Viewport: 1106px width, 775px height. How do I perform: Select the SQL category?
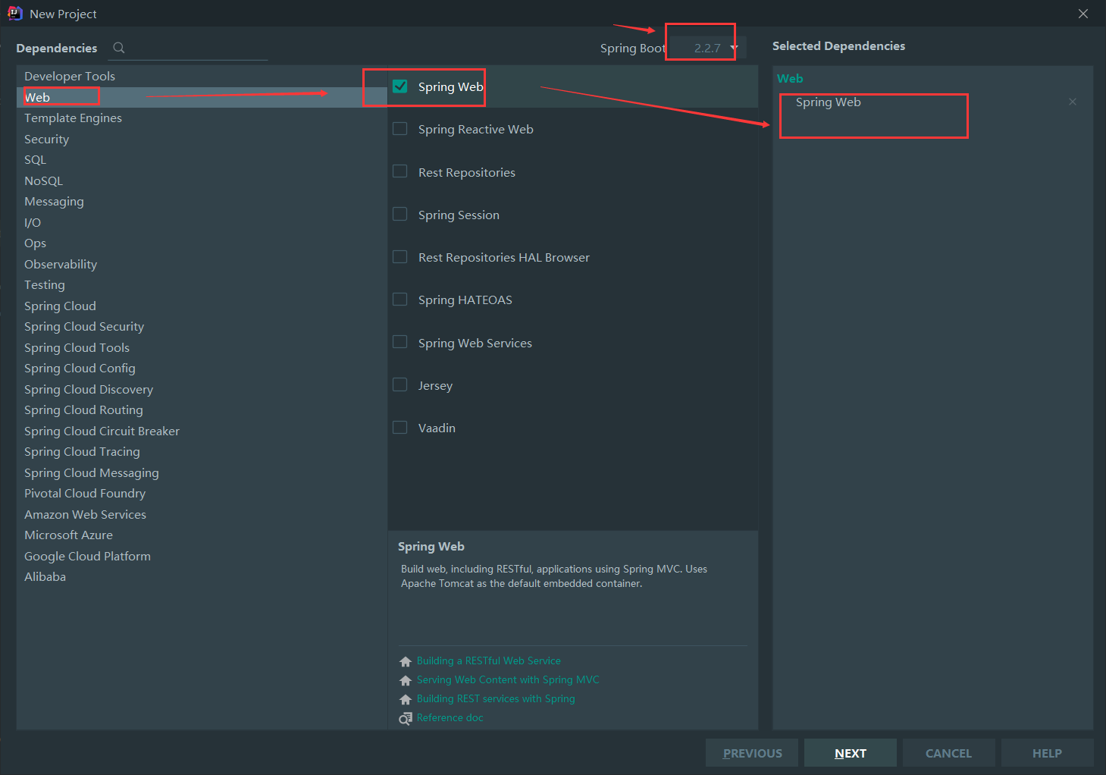pos(202,159)
